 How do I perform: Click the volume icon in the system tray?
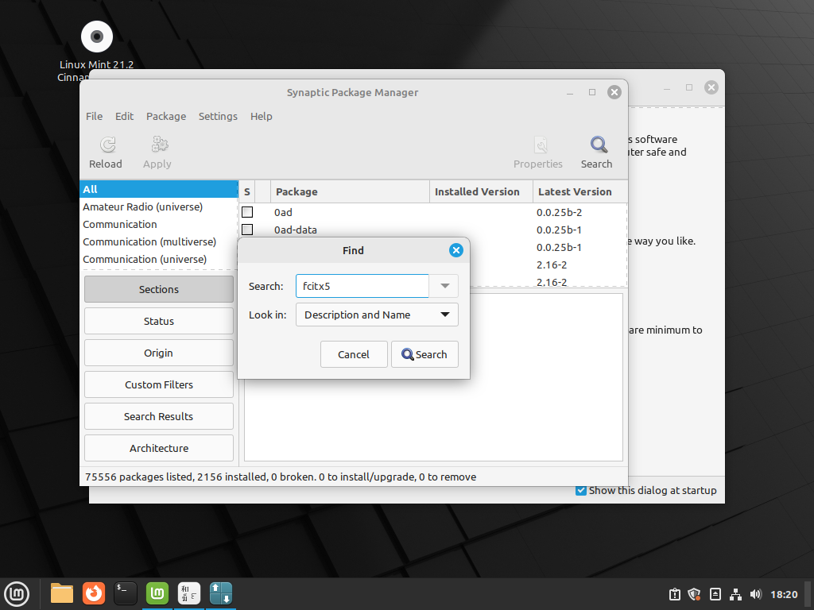(756, 593)
